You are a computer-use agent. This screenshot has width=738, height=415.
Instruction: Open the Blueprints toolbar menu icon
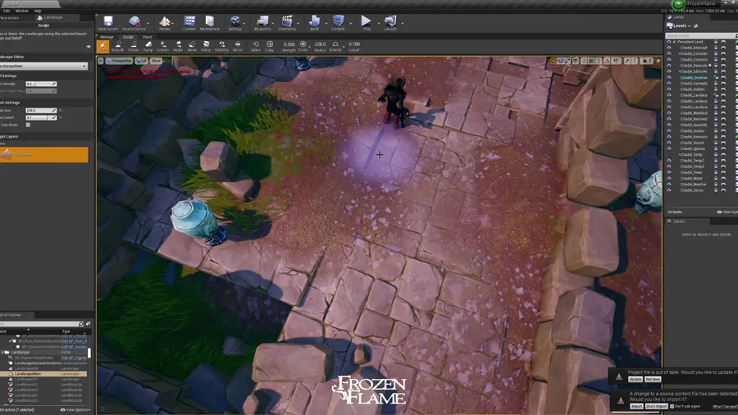[262, 23]
